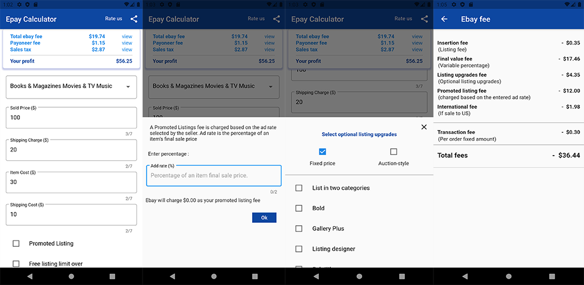Tap share icon in third screen header
Viewport: 584px width, 285px height.
[x=424, y=19]
